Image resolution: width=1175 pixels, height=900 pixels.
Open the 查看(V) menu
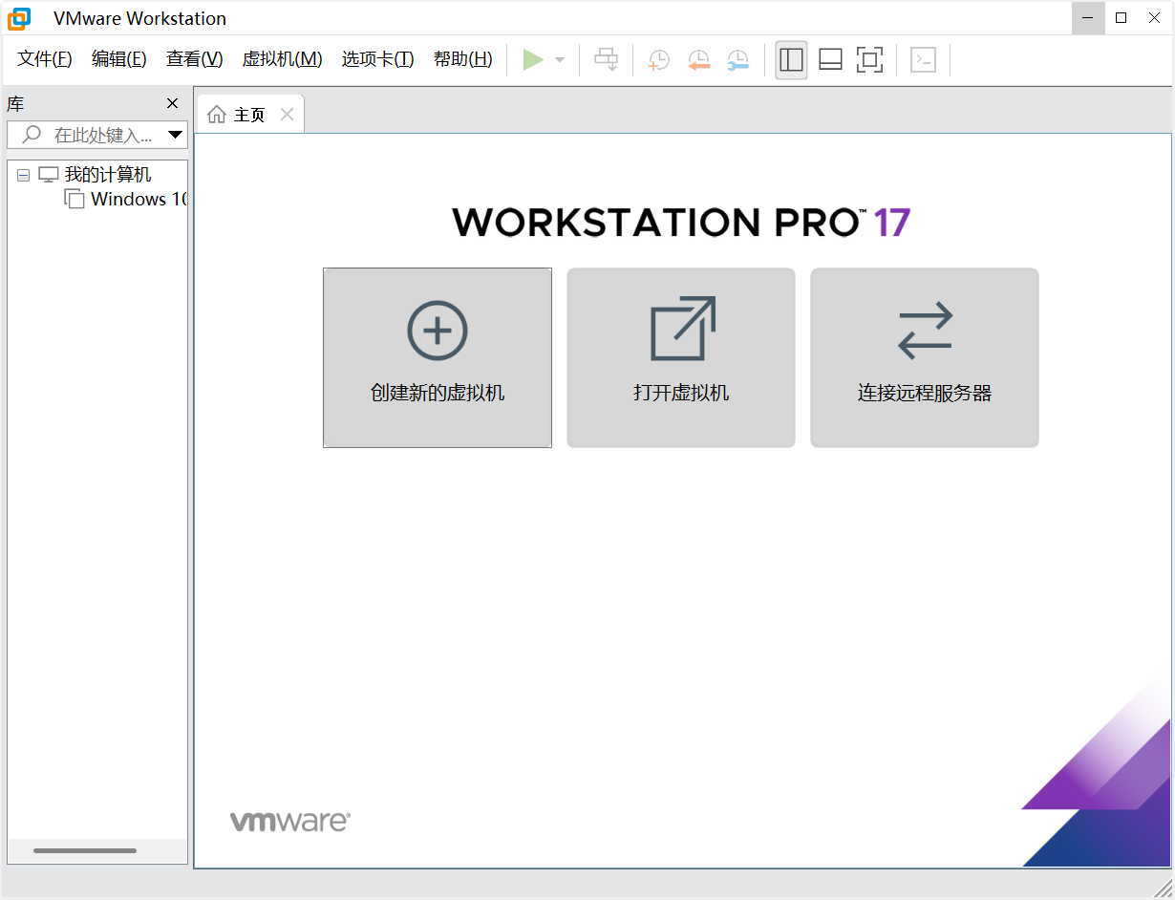click(195, 59)
